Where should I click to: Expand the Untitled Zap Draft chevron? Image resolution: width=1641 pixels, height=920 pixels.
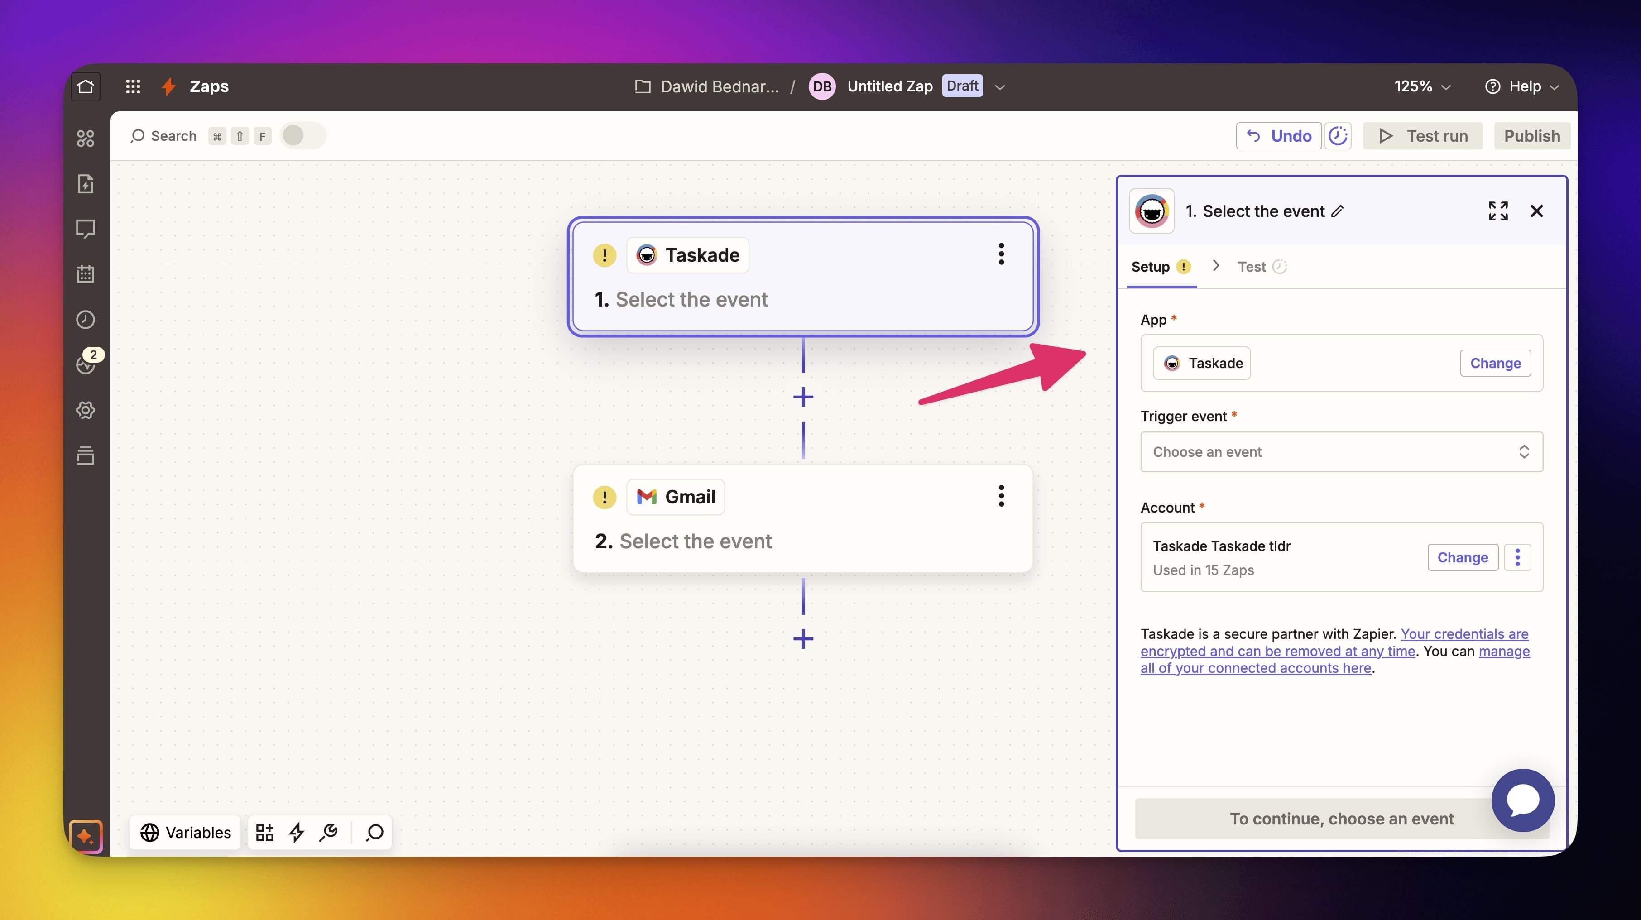pyautogui.click(x=1000, y=87)
